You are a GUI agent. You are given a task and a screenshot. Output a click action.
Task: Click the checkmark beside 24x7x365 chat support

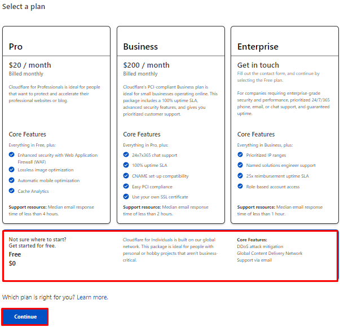click(126, 154)
